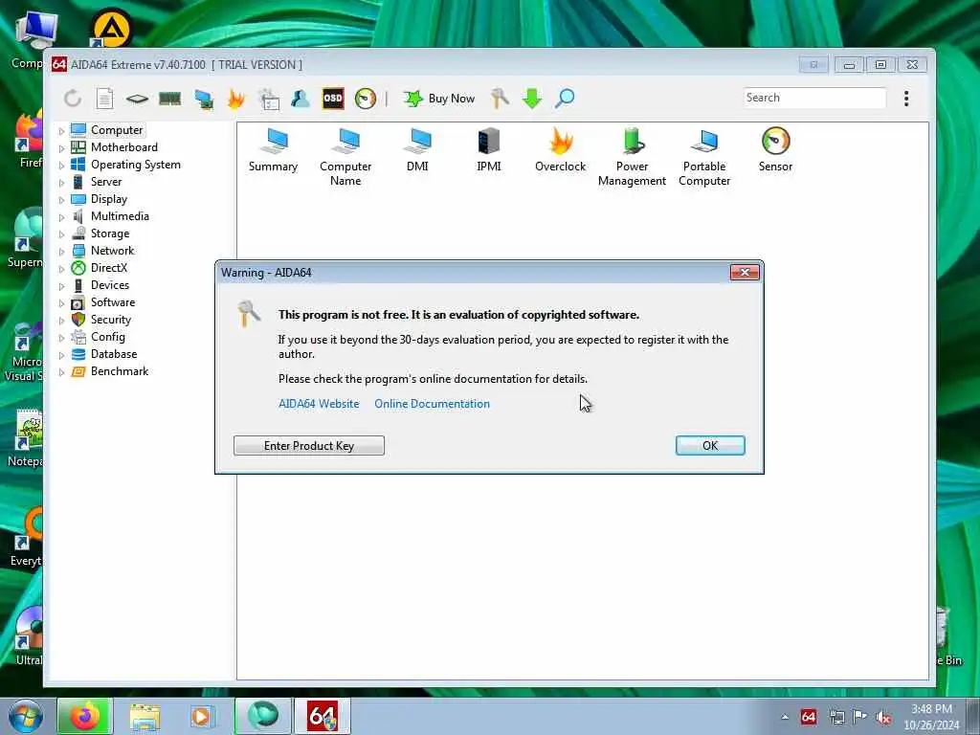Click the taskbar clock and date
This screenshot has height=735, width=980.
[931, 717]
